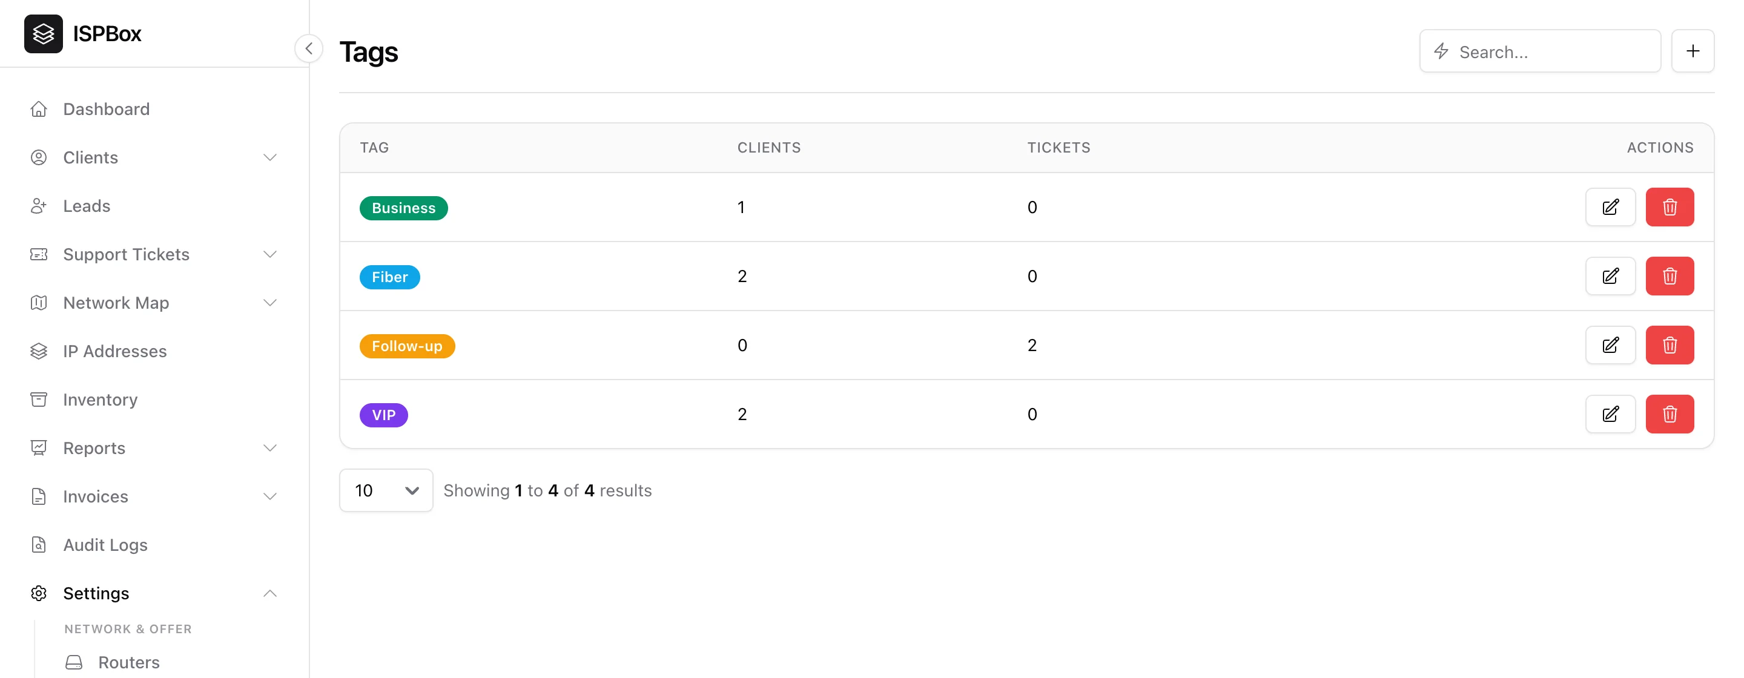Click the Routers device icon

pyautogui.click(x=74, y=662)
